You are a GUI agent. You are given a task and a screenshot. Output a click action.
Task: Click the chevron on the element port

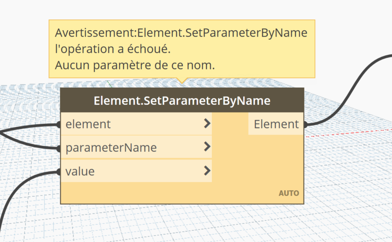click(207, 124)
